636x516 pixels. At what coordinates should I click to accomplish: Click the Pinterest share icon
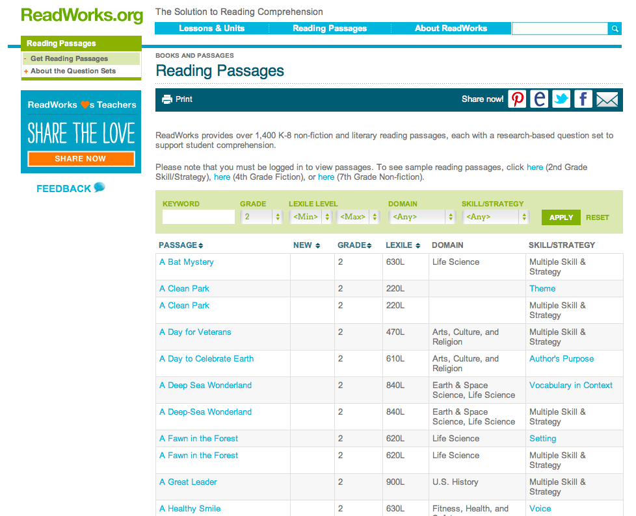tap(517, 99)
